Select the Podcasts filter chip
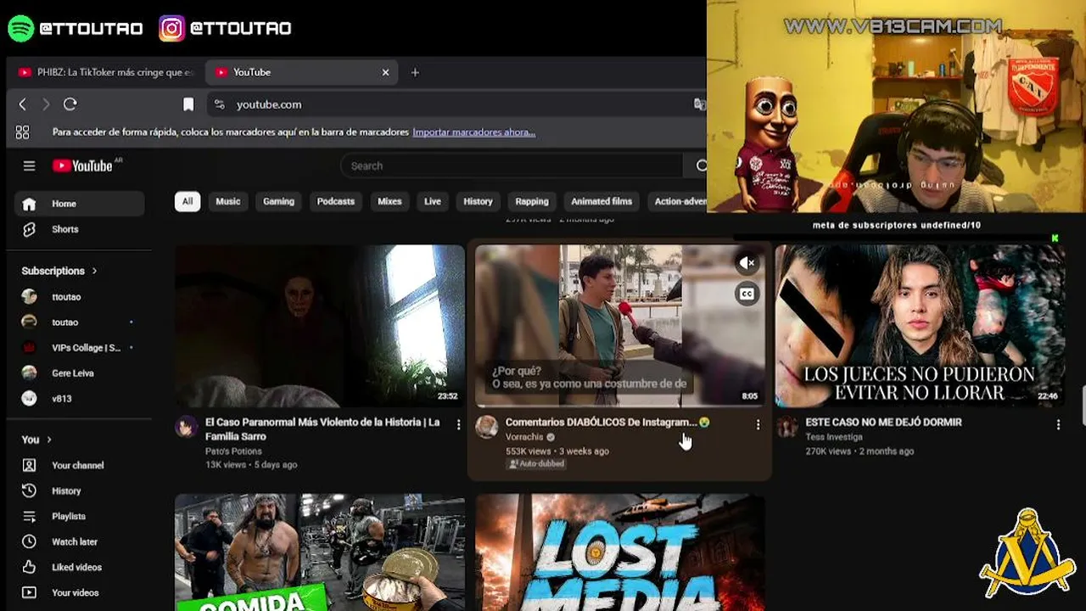The height and width of the screenshot is (611, 1086). 336,201
